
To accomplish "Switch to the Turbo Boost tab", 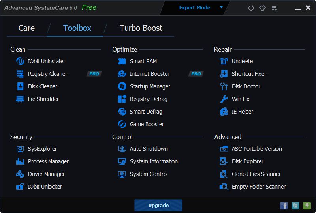I will point(141,28).
